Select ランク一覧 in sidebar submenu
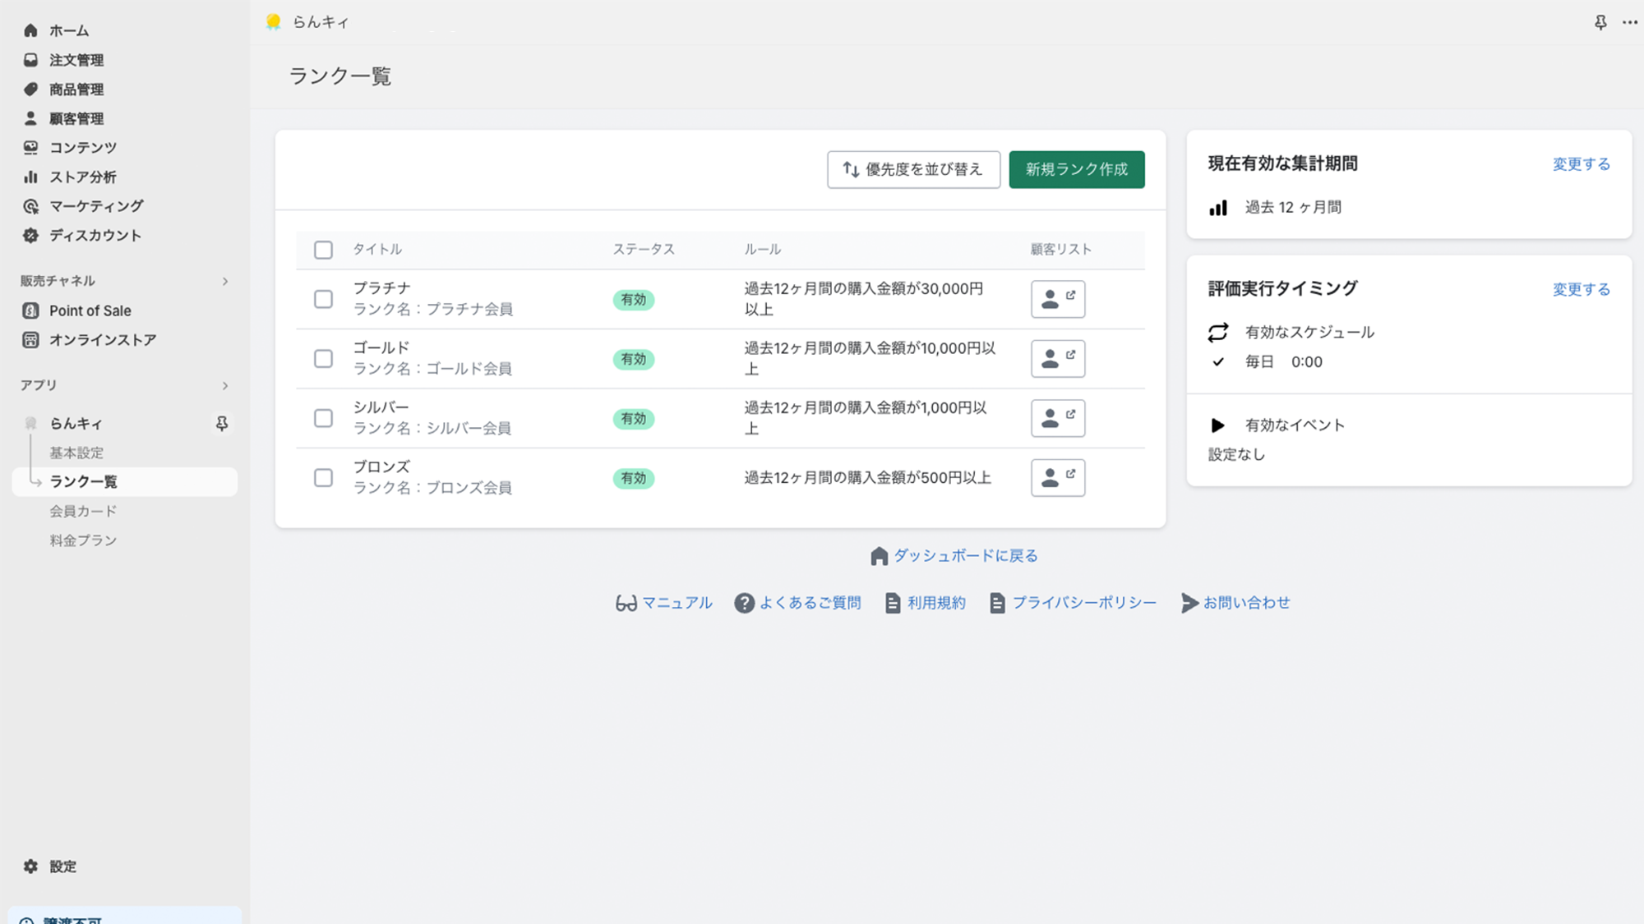Viewport: 1644px width, 924px height. pos(125,481)
